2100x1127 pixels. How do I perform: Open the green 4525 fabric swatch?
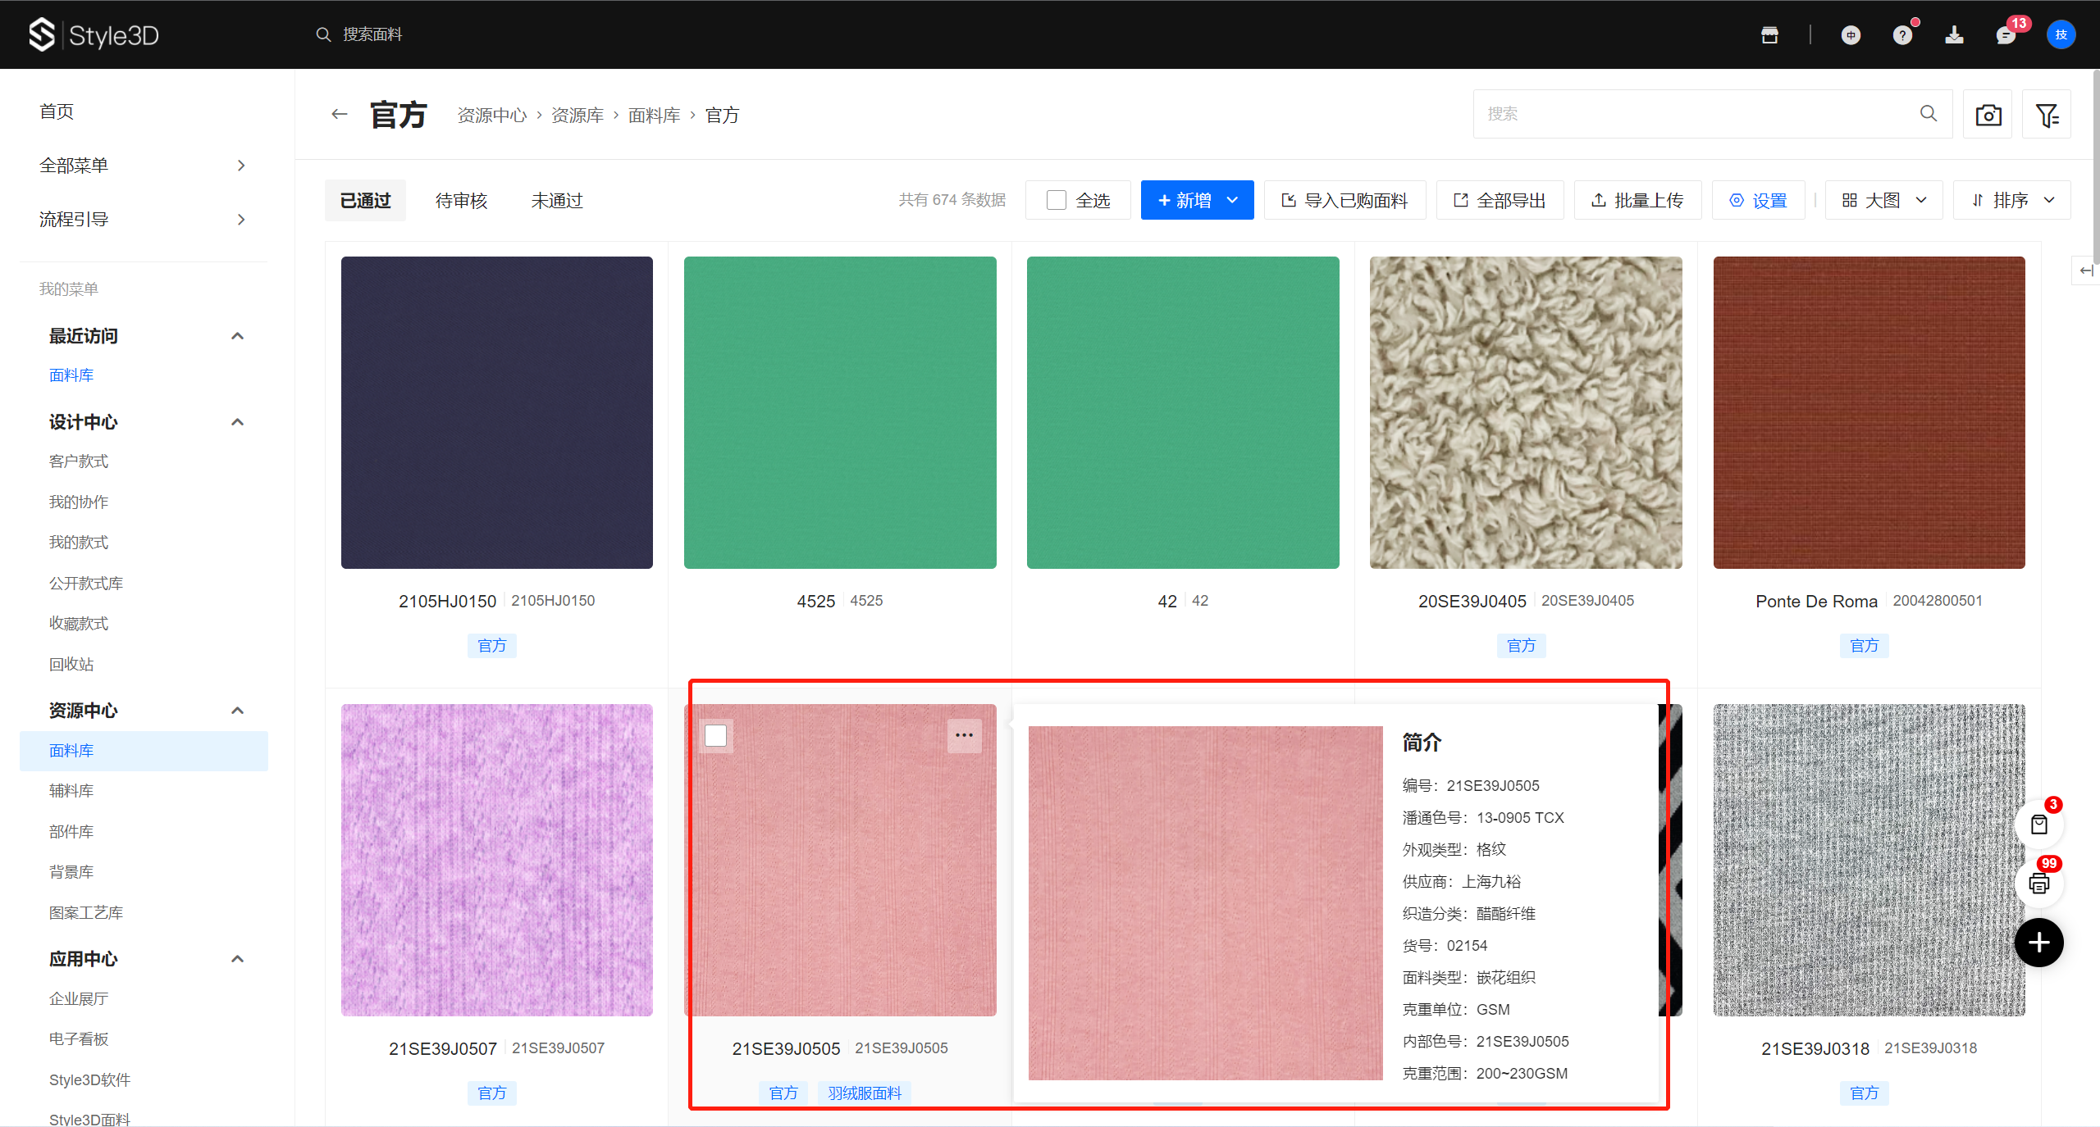pos(840,412)
